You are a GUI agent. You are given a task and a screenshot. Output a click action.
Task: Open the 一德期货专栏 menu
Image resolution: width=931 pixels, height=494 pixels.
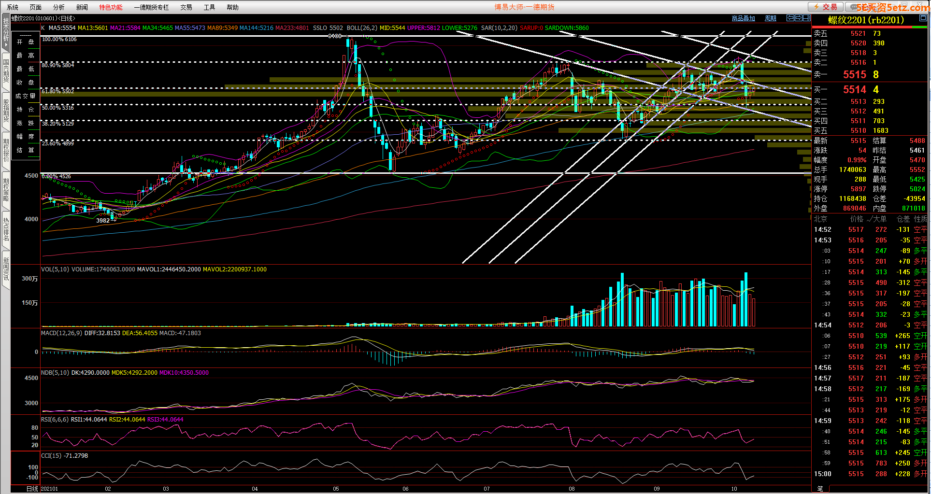152,7
